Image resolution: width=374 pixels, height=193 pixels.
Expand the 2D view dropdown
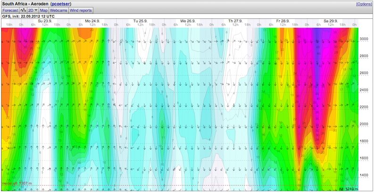[33, 10]
